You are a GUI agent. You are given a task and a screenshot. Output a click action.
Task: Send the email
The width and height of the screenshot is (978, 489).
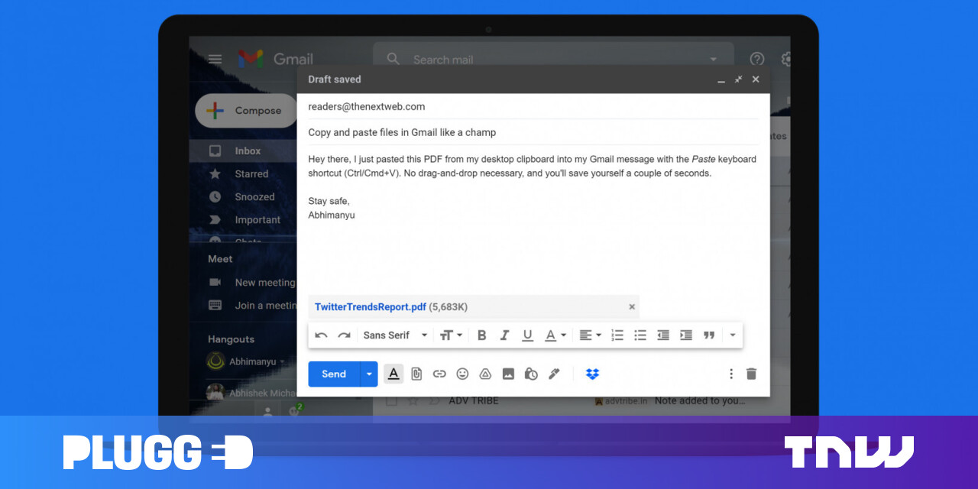[334, 374]
